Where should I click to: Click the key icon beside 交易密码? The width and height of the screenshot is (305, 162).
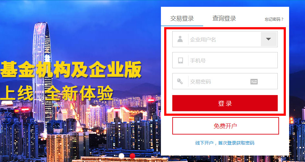pyautogui.click(x=180, y=81)
